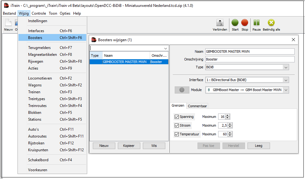The width and height of the screenshot is (305, 179).
Task: Click the Wis button
Action: click(154, 146)
